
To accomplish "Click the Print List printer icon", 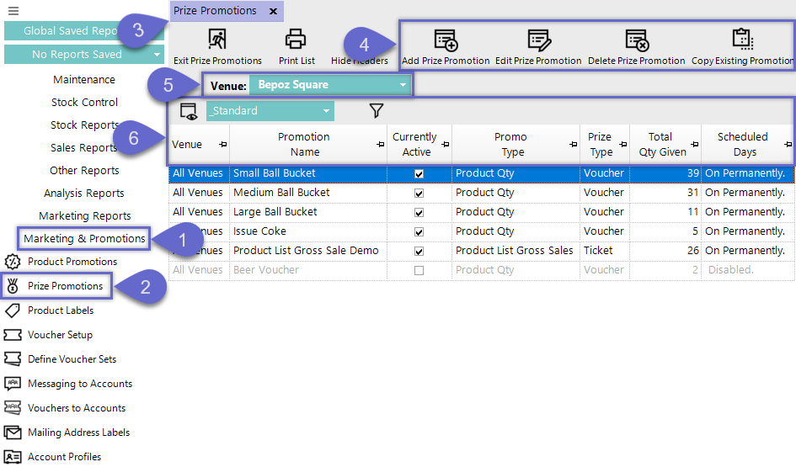I will (x=296, y=40).
